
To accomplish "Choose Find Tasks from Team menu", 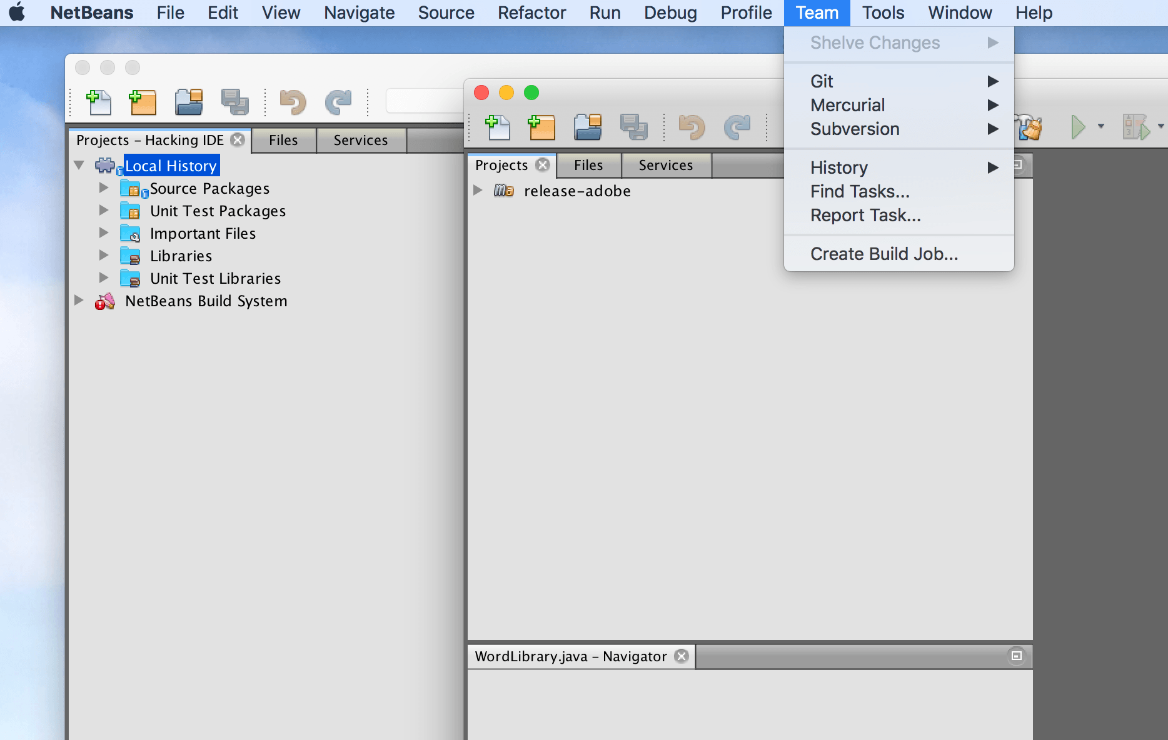I will (860, 191).
